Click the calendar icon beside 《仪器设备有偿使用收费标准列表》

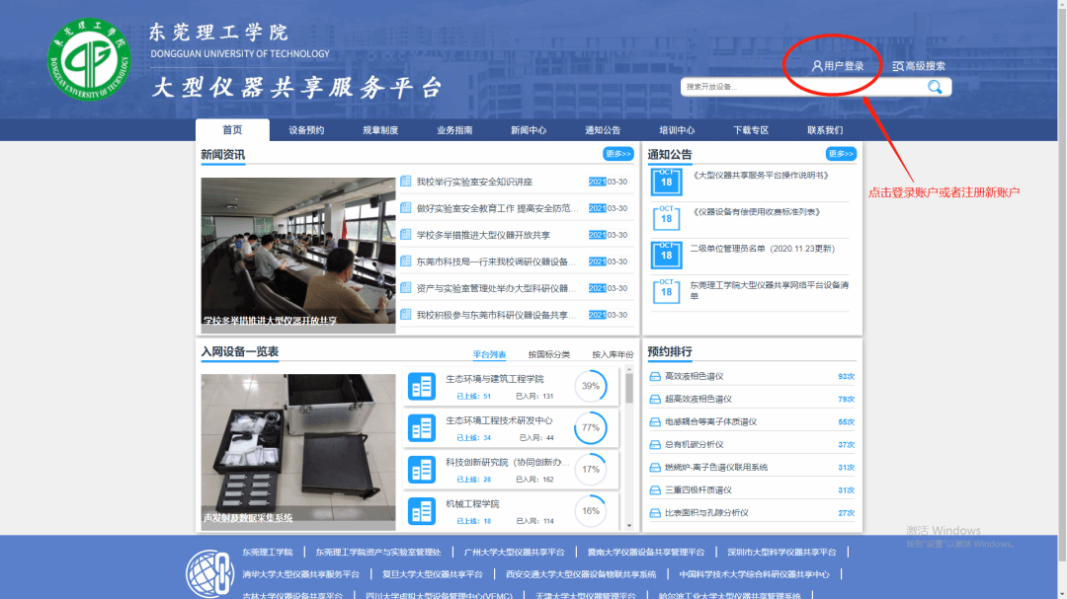pyautogui.click(x=666, y=218)
